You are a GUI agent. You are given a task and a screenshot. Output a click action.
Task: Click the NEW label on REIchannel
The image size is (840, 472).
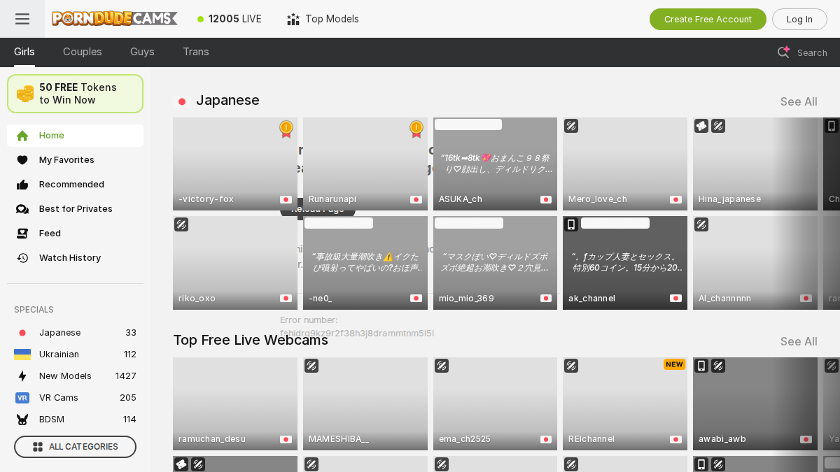coord(674,364)
